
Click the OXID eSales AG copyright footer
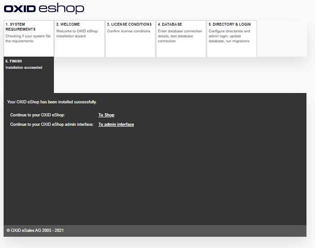pos(35,230)
